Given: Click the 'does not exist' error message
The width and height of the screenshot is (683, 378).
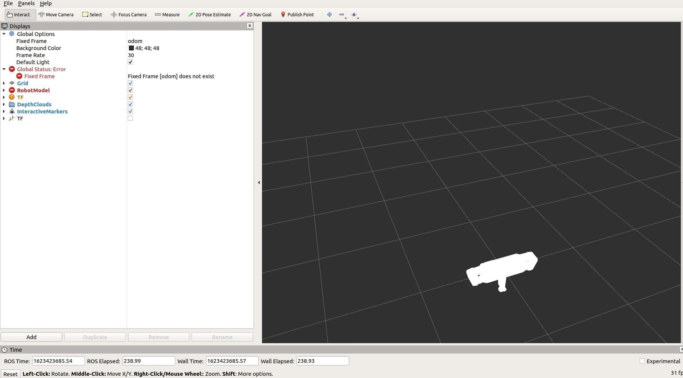Looking at the screenshot, I should [171, 76].
